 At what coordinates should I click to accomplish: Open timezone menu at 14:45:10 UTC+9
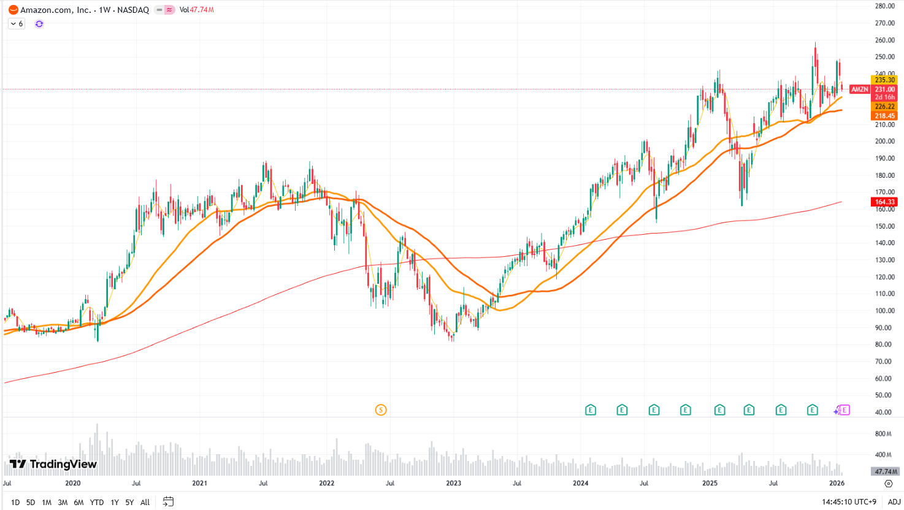[849, 503]
